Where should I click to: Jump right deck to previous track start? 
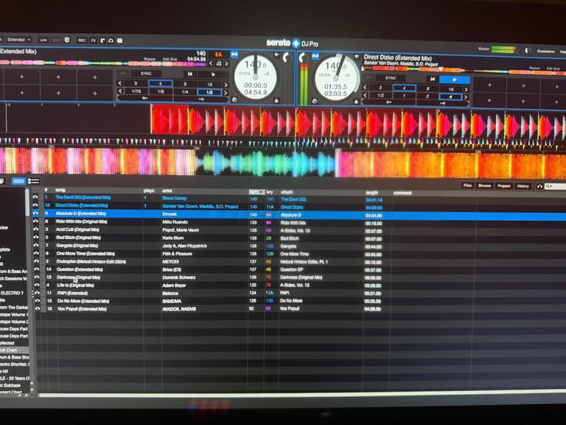433,79
